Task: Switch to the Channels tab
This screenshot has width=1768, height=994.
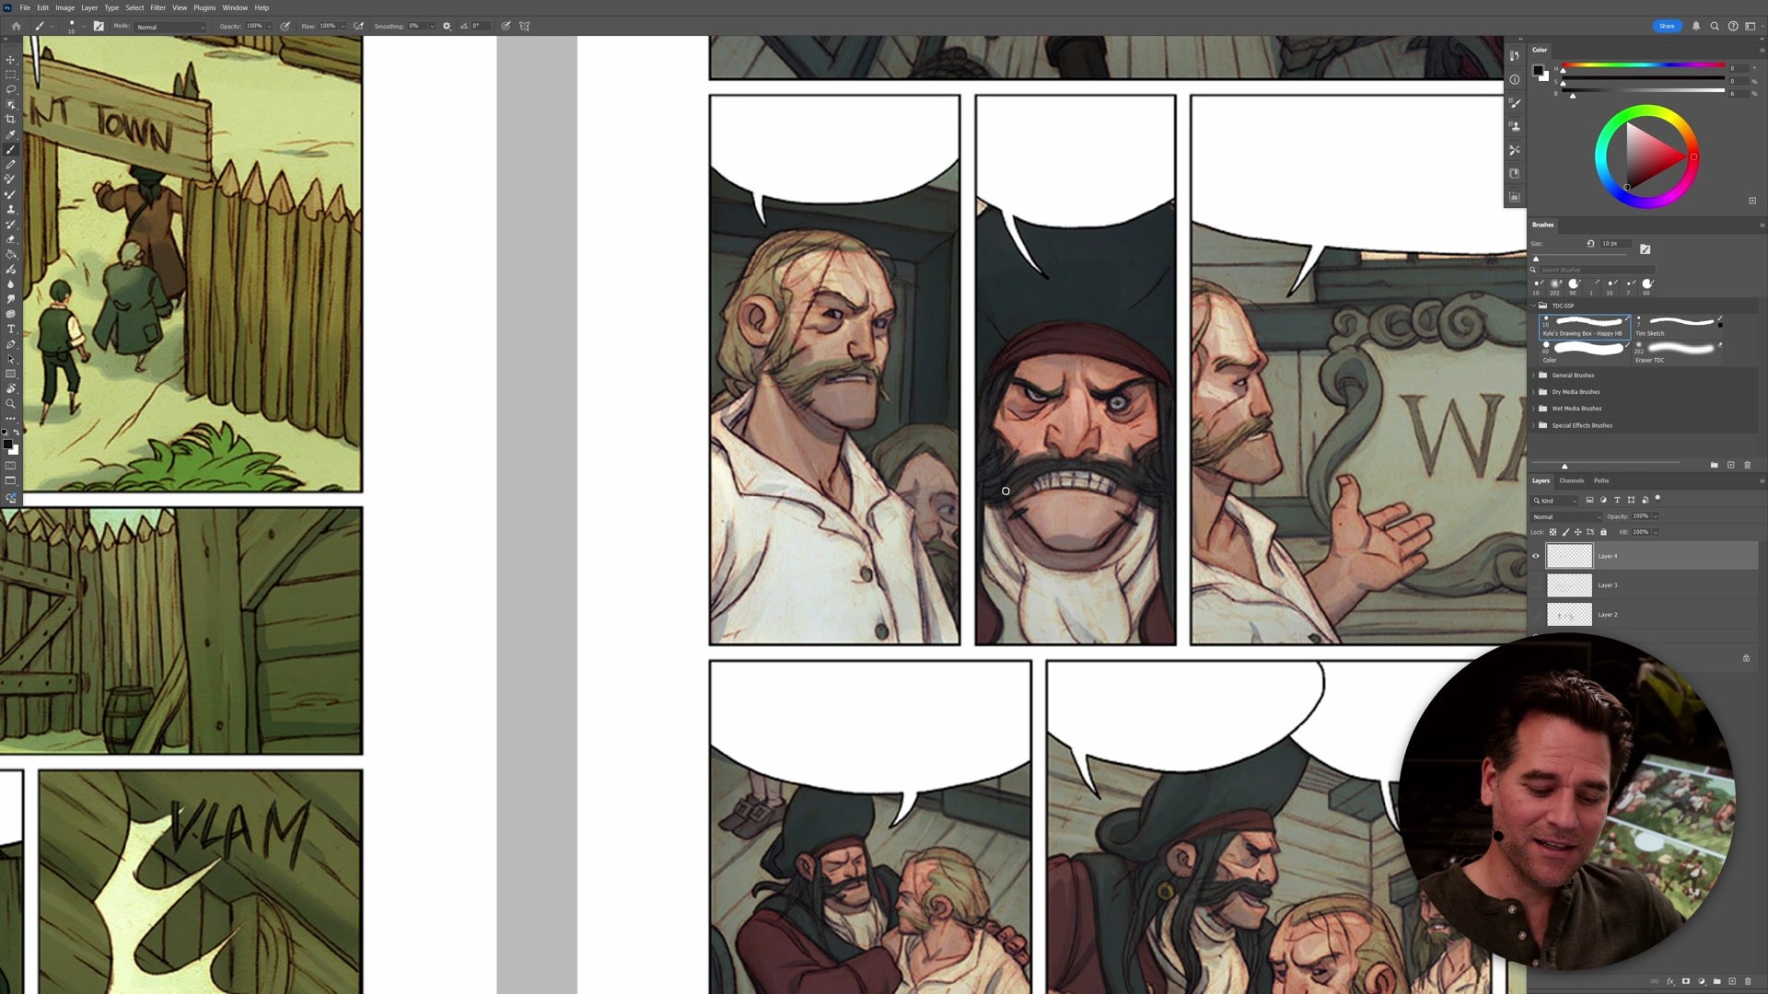Action: [x=1571, y=480]
